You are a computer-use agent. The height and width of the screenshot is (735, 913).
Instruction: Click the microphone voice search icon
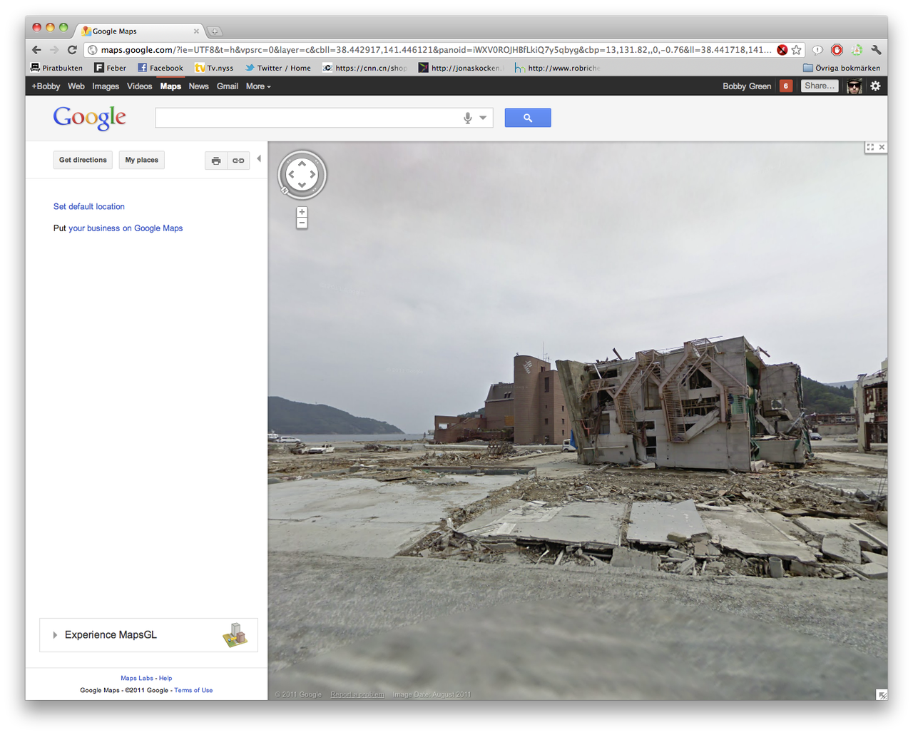tap(467, 118)
